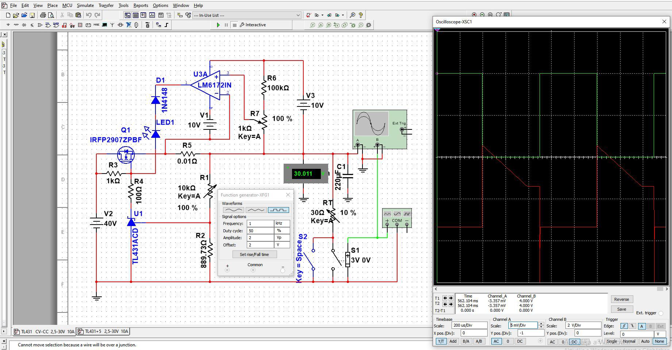
Task: Open the frequency unit kHz dropdown
Action: [282, 223]
